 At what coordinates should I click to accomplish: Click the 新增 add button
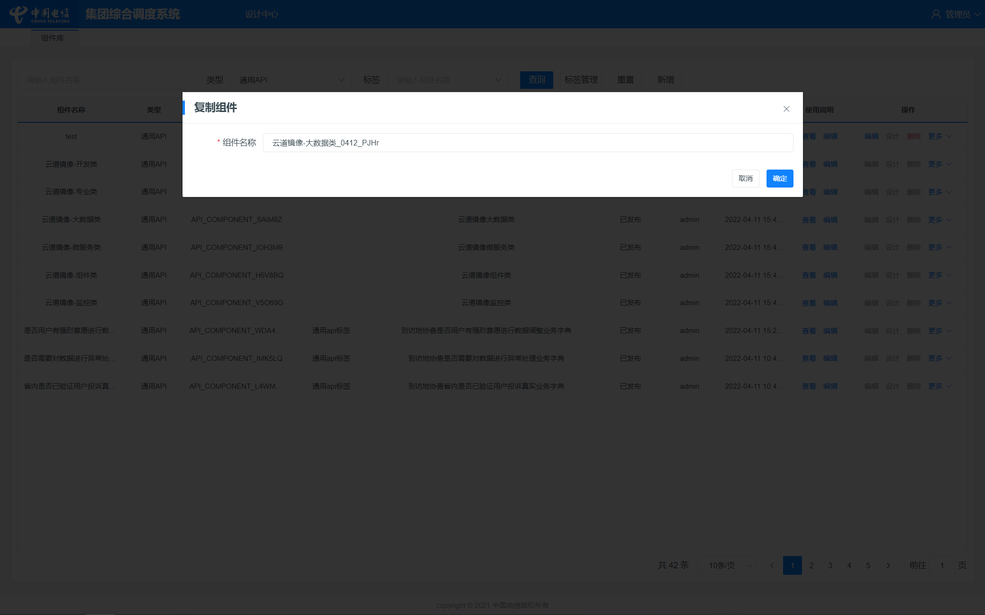[665, 80]
